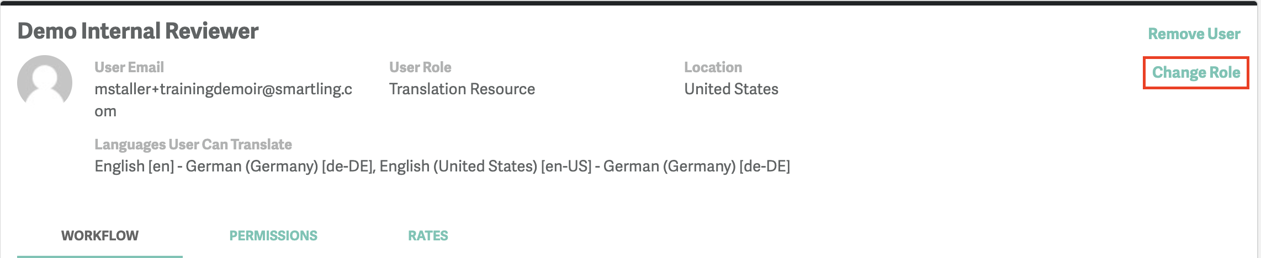The height and width of the screenshot is (258, 1261).
Task: Switch to the WORKFLOW tab
Action: pos(100,236)
